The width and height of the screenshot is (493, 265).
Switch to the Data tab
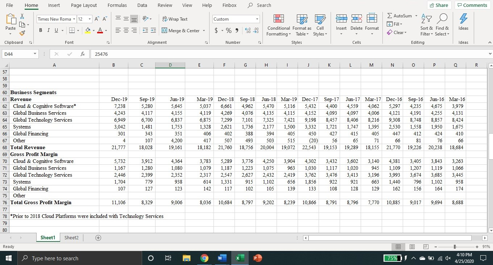[x=142, y=5]
